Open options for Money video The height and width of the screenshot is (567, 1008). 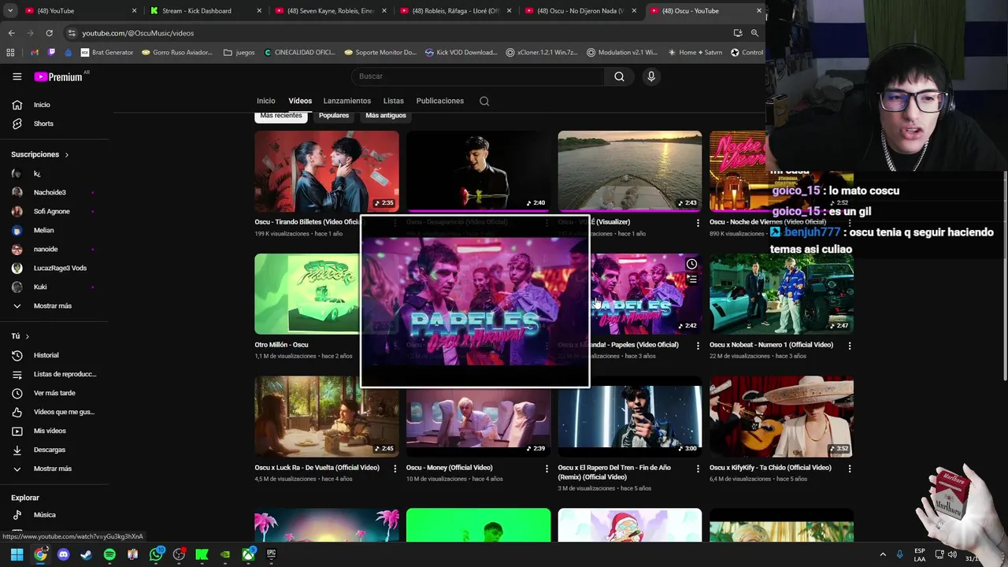(x=547, y=469)
